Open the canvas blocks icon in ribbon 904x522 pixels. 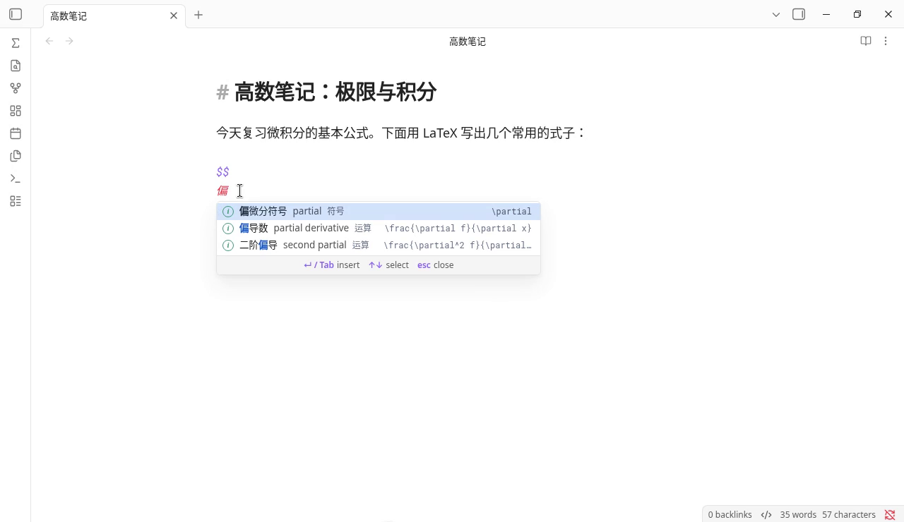(16, 111)
